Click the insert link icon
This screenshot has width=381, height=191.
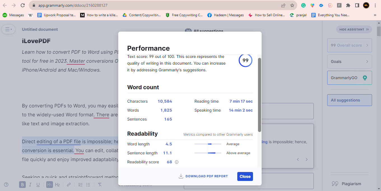tap(69, 185)
